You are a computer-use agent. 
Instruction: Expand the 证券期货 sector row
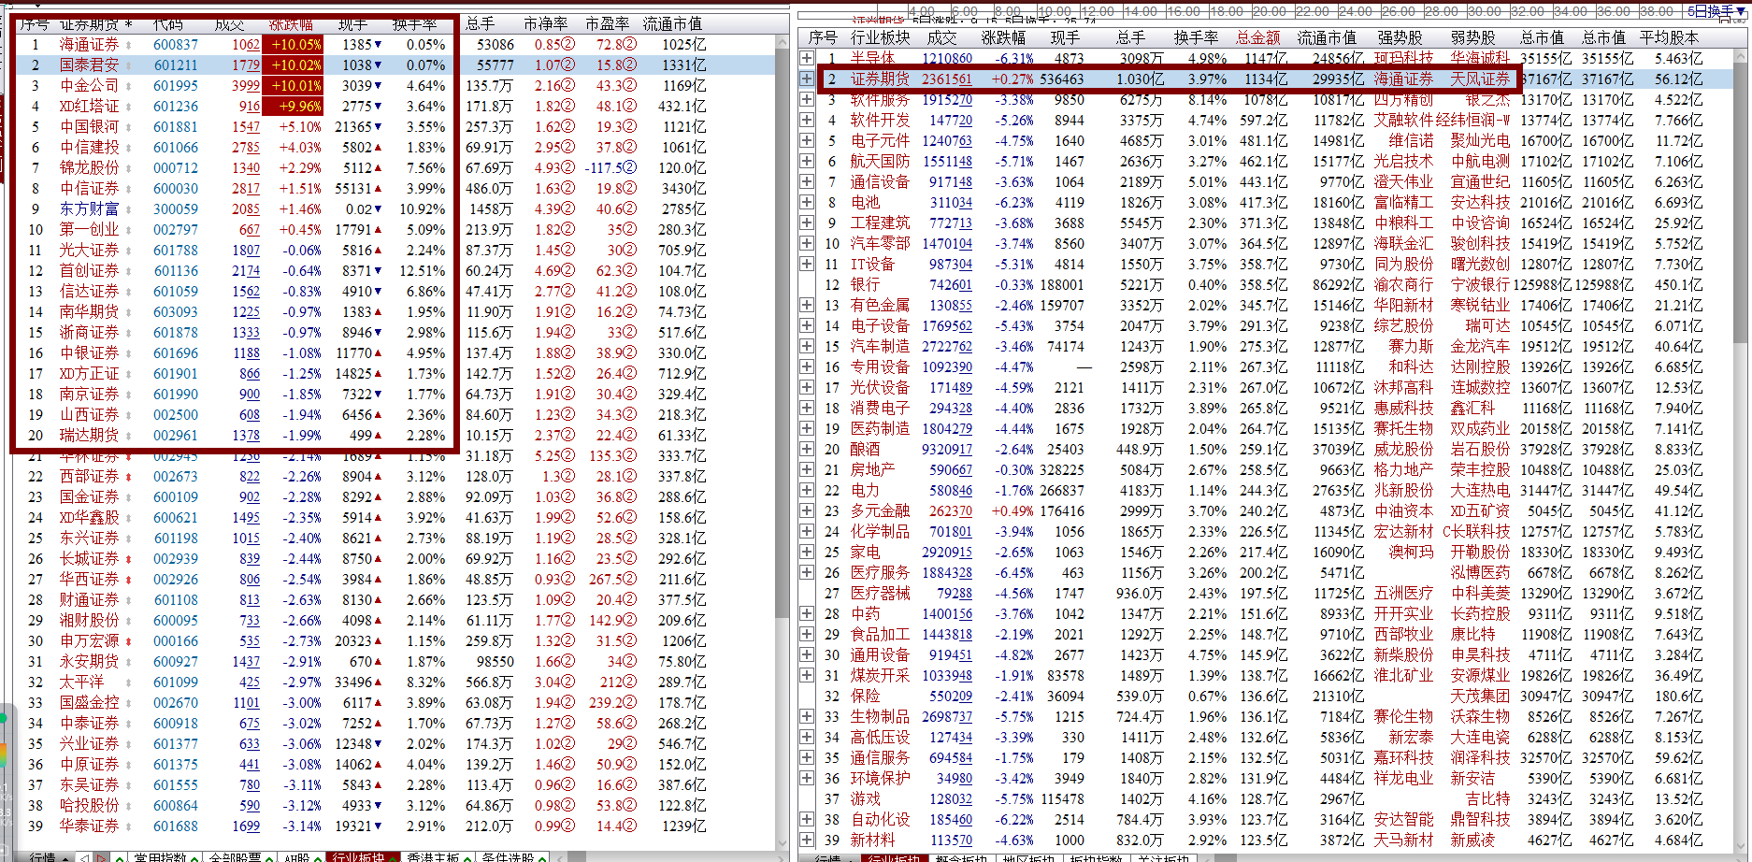click(807, 79)
